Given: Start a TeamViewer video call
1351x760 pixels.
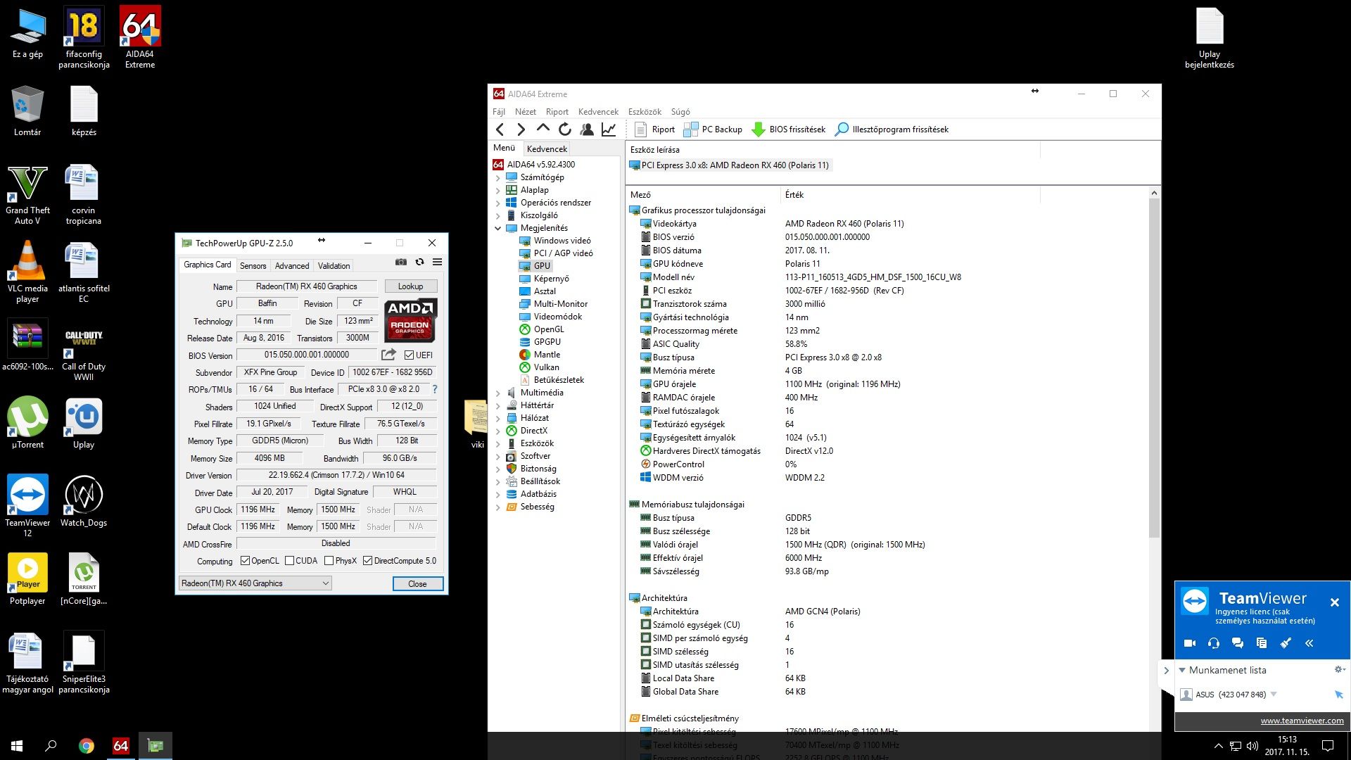Looking at the screenshot, I should coord(1190,643).
